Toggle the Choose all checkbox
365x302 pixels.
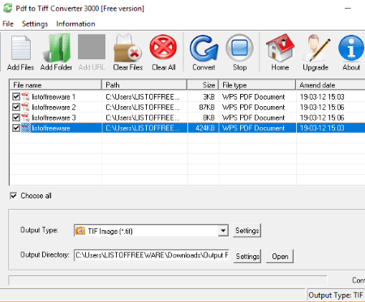click(x=13, y=196)
